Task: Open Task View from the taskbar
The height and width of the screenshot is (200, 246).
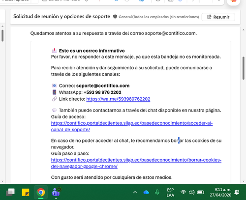Action: click(x=10, y=192)
